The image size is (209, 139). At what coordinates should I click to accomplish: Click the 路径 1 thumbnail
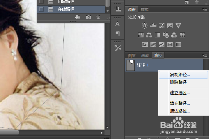(x=130, y=65)
